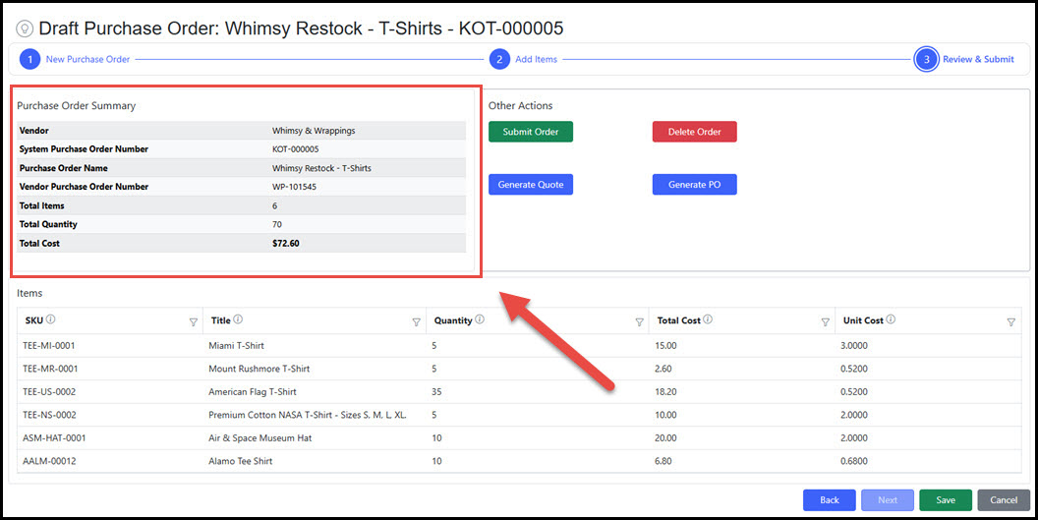1038x520 pixels.
Task: Click the lightbulb icon beside the page title
Action: coord(23,29)
